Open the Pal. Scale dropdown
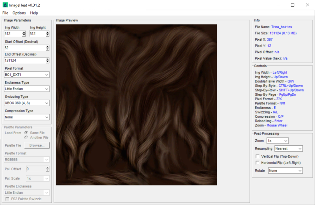 coord(37,179)
